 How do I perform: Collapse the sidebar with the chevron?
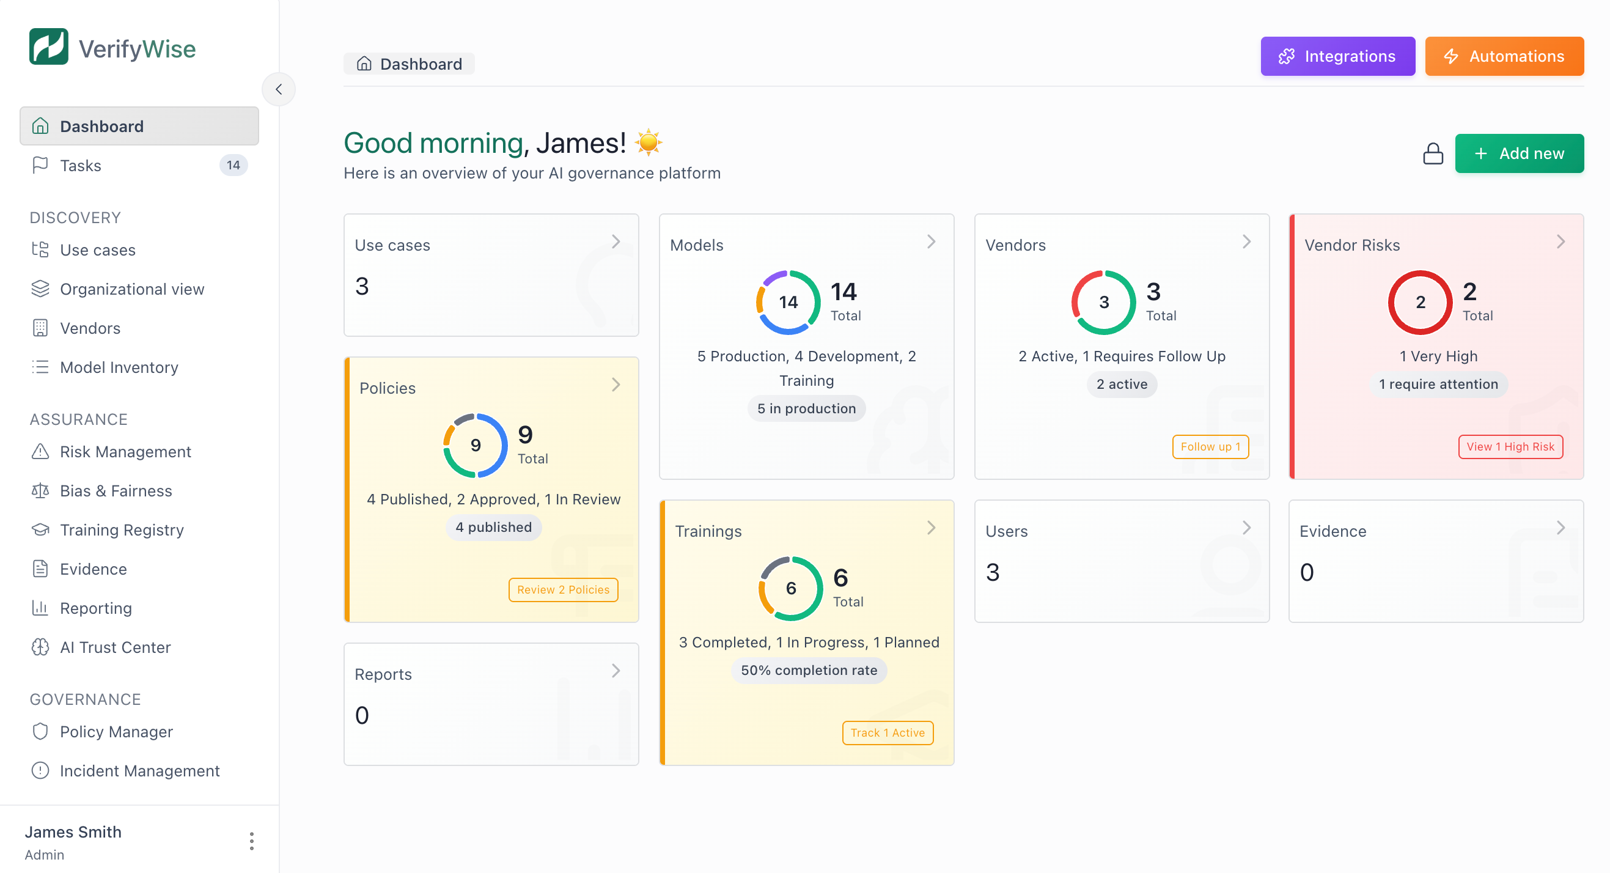coord(279,89)
